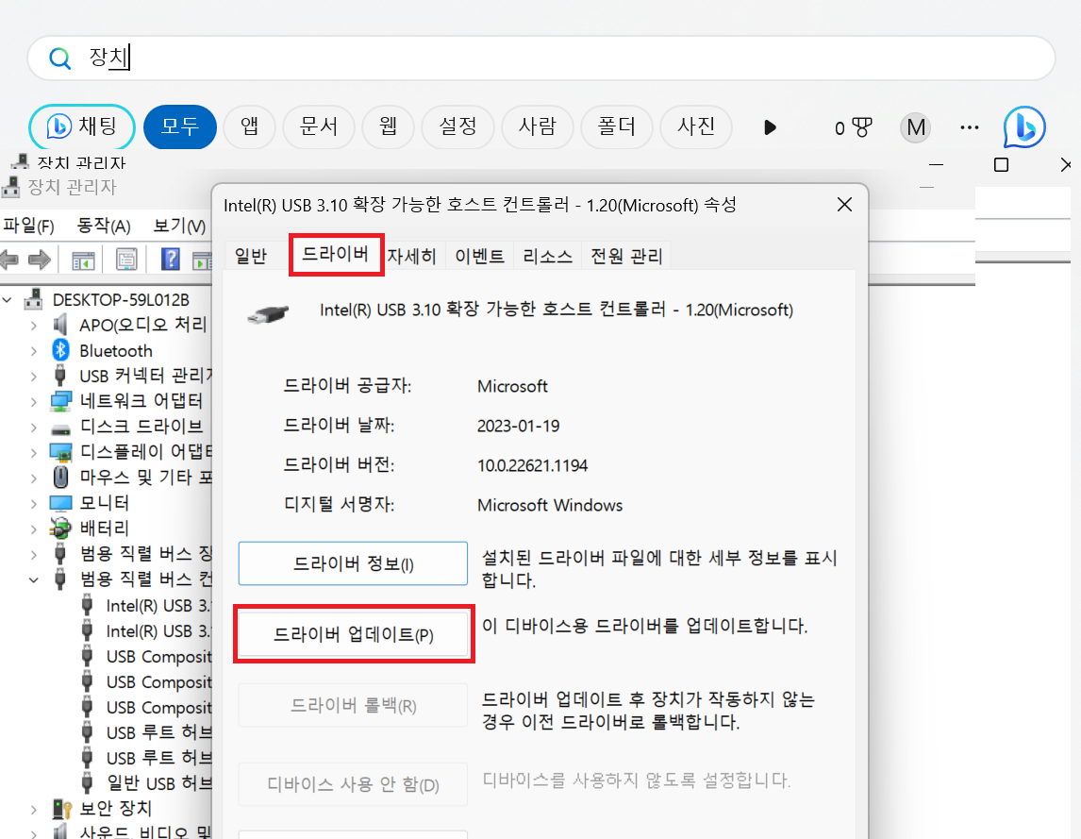Click the 드라이버 롤백(R) button
This screenshot has width=1081, height=839.
[353, 705]
